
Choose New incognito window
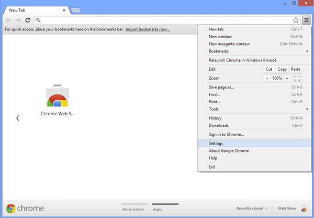[x=229, y=44]
